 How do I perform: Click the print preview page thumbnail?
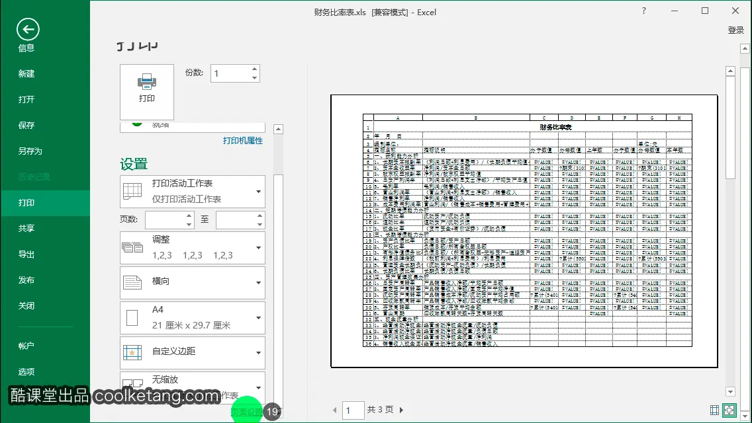(x=524, y=231)
